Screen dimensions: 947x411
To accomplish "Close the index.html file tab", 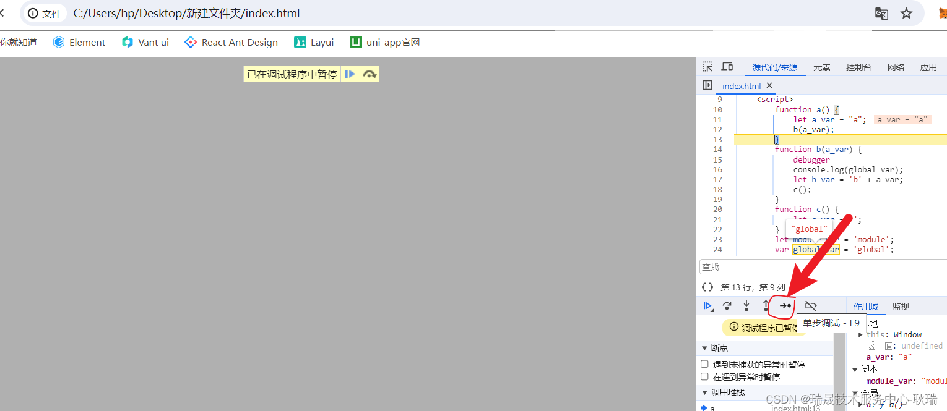I will coord(769,85).
